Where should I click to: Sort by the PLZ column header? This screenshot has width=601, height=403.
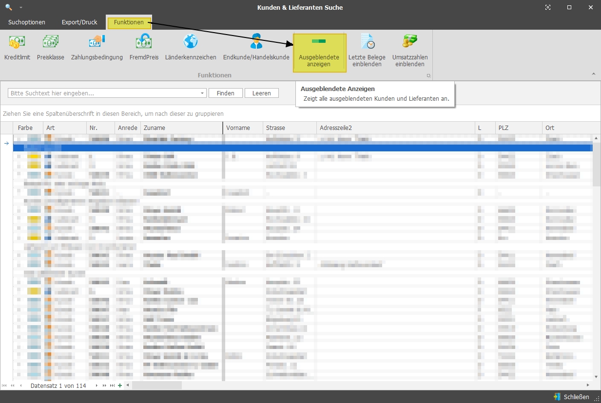pyautogui.click(x=519, y=128)
